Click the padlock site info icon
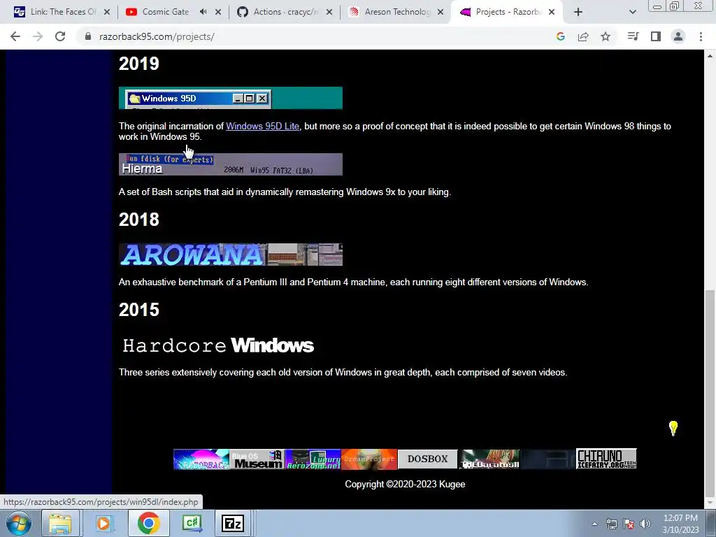716x537 pixels. (87, 36)
